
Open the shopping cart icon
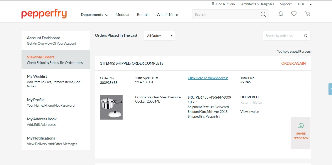pos(308,14)
